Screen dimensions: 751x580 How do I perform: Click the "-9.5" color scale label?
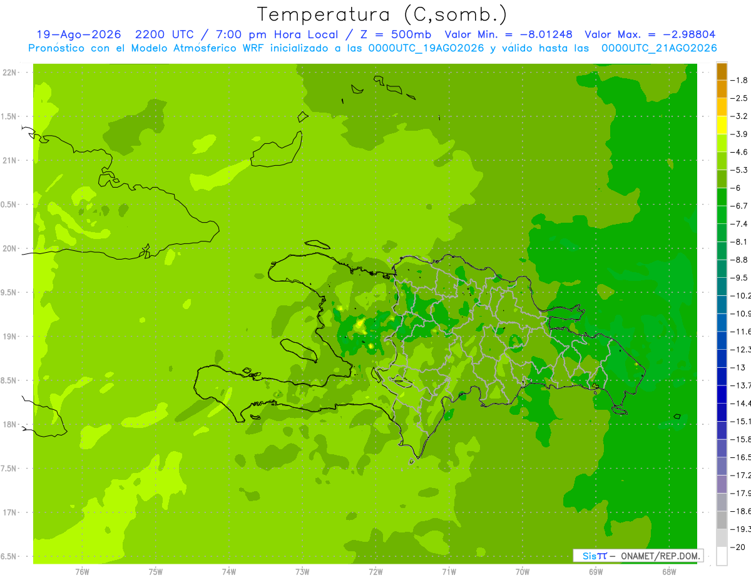740,277
